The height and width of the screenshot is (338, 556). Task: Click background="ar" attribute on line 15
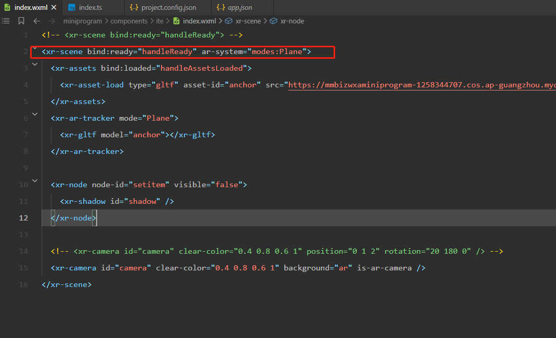pyautogui.click(x=318, y=268)
